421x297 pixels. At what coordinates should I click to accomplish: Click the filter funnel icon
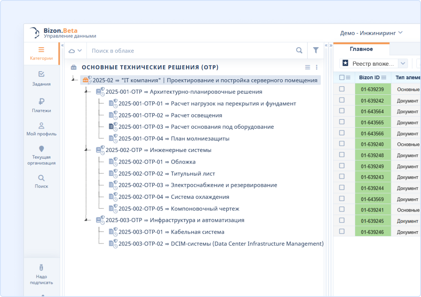point(316,50)
